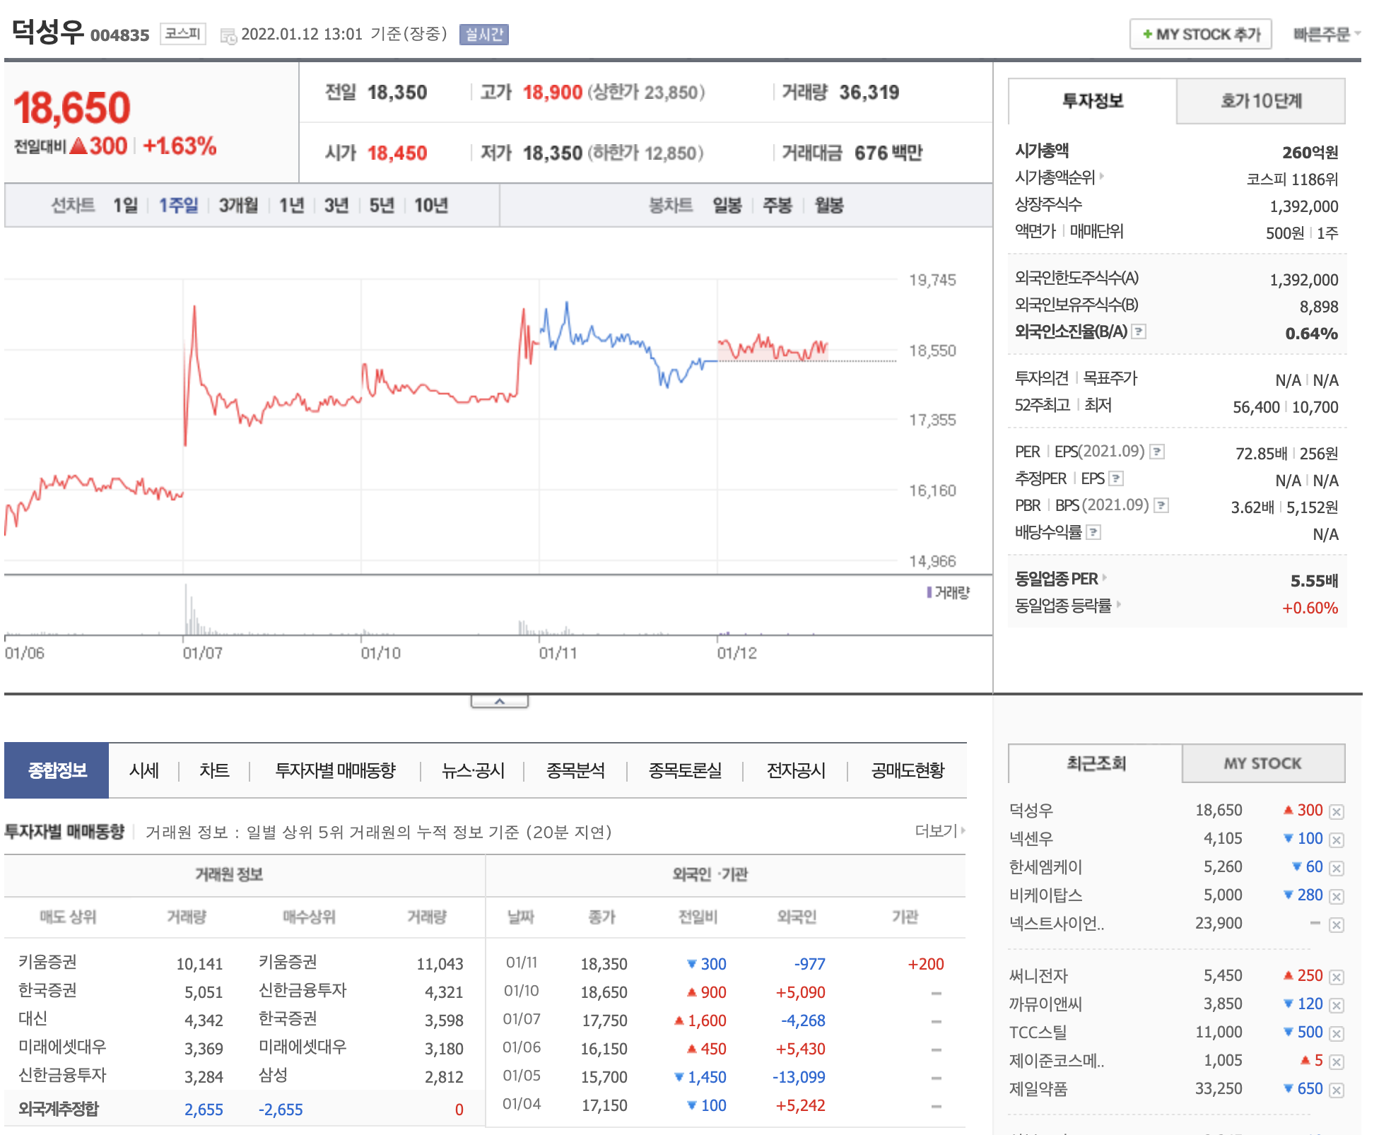Switch to 일봉 candle chart
The image size is (1391, 1135).
[x=727, y=206]
